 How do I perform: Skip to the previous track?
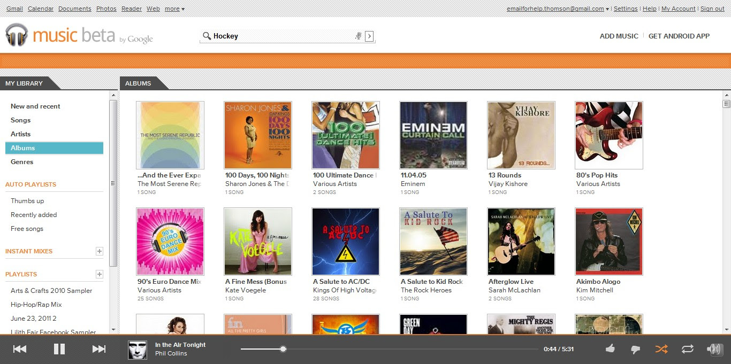pyautogui.click(x=20, y=349)
